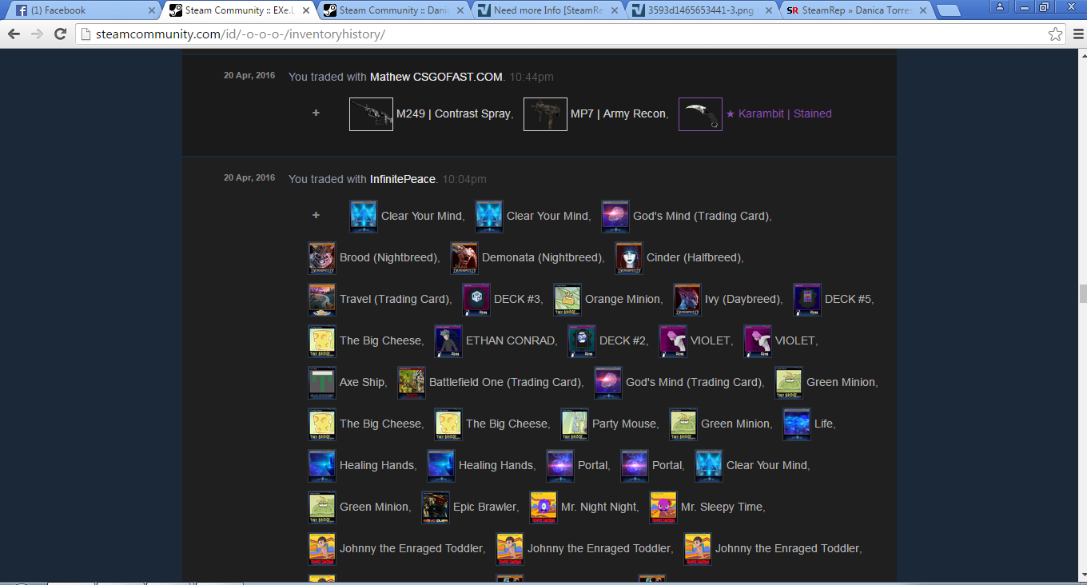The width and height of the screenshot is (1087, 585).
Task: Open the ETHAN CONRAD card icon
Action: [448, 341]
